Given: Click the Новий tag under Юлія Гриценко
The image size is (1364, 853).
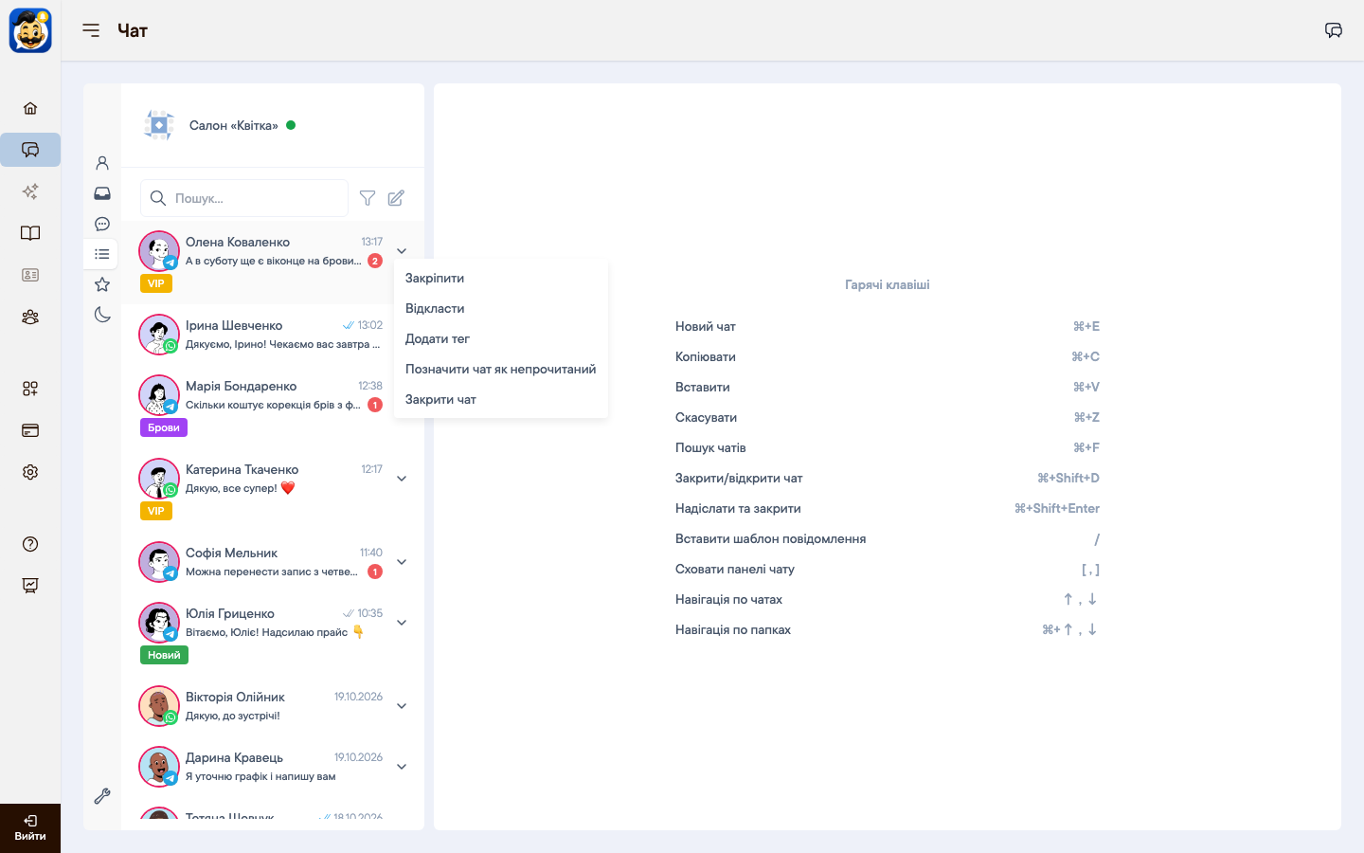Looking at the screenshot, I should coord(164,655).
